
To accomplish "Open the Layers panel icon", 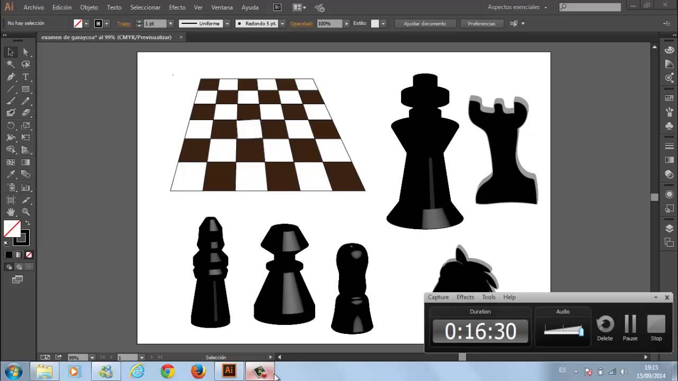I will (669, 229).
